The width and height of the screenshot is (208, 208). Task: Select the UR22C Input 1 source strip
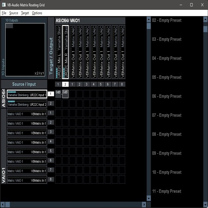tap(27, 94)
